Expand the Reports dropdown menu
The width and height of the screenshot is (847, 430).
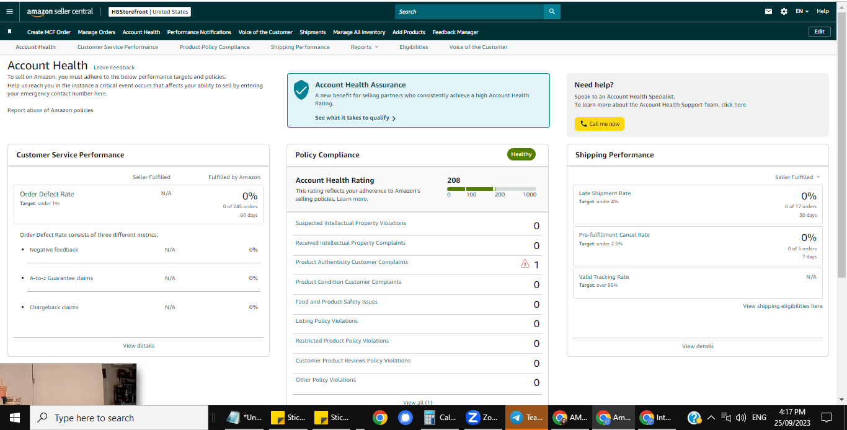364,47
